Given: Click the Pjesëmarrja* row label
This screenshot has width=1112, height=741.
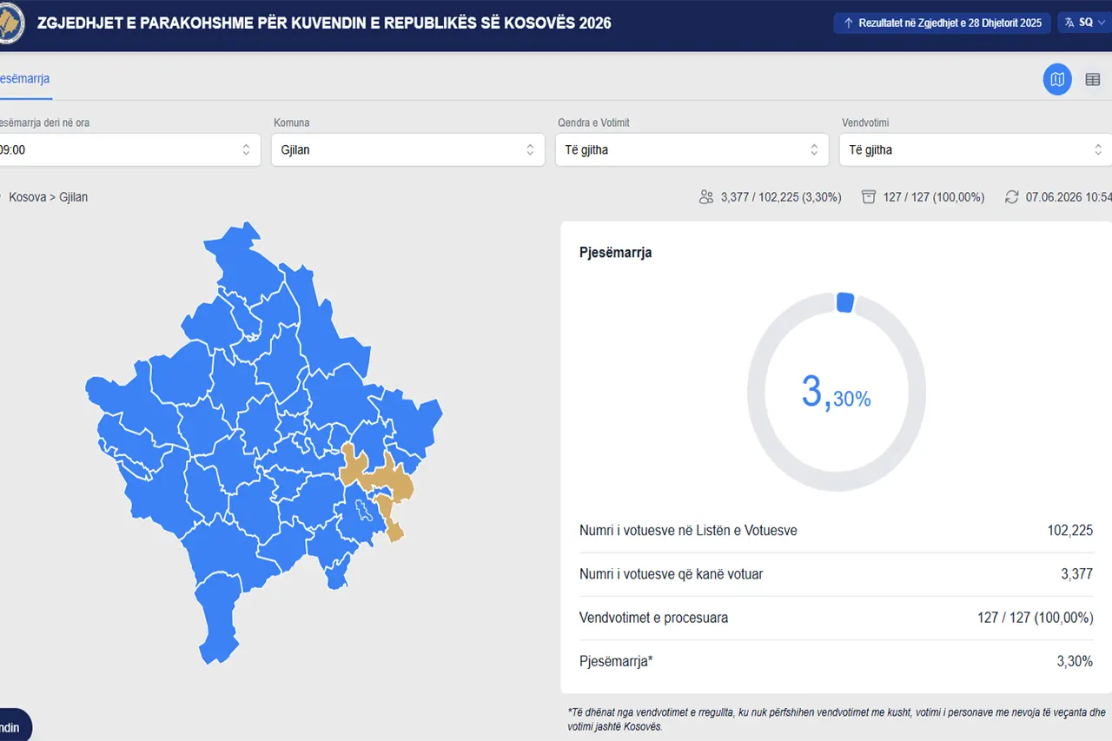Looking at the screenshot, I should 616,662.
